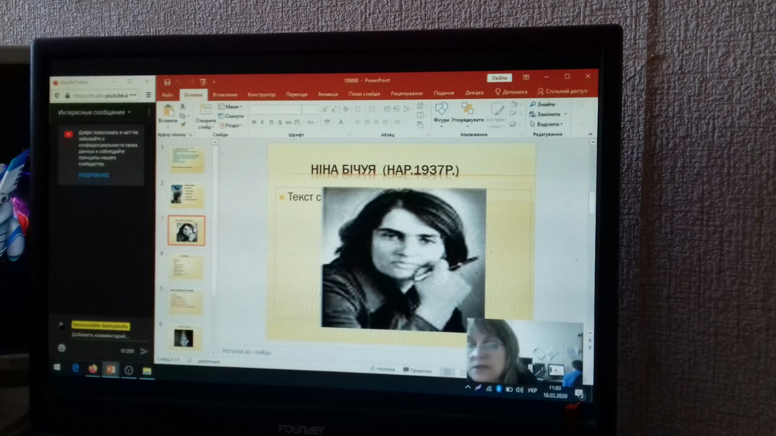Viewport: 776px width, 436px height.
Task: Click the Sign in (Увійти) button
Action: pyautogui.click(x=500, y=78)
